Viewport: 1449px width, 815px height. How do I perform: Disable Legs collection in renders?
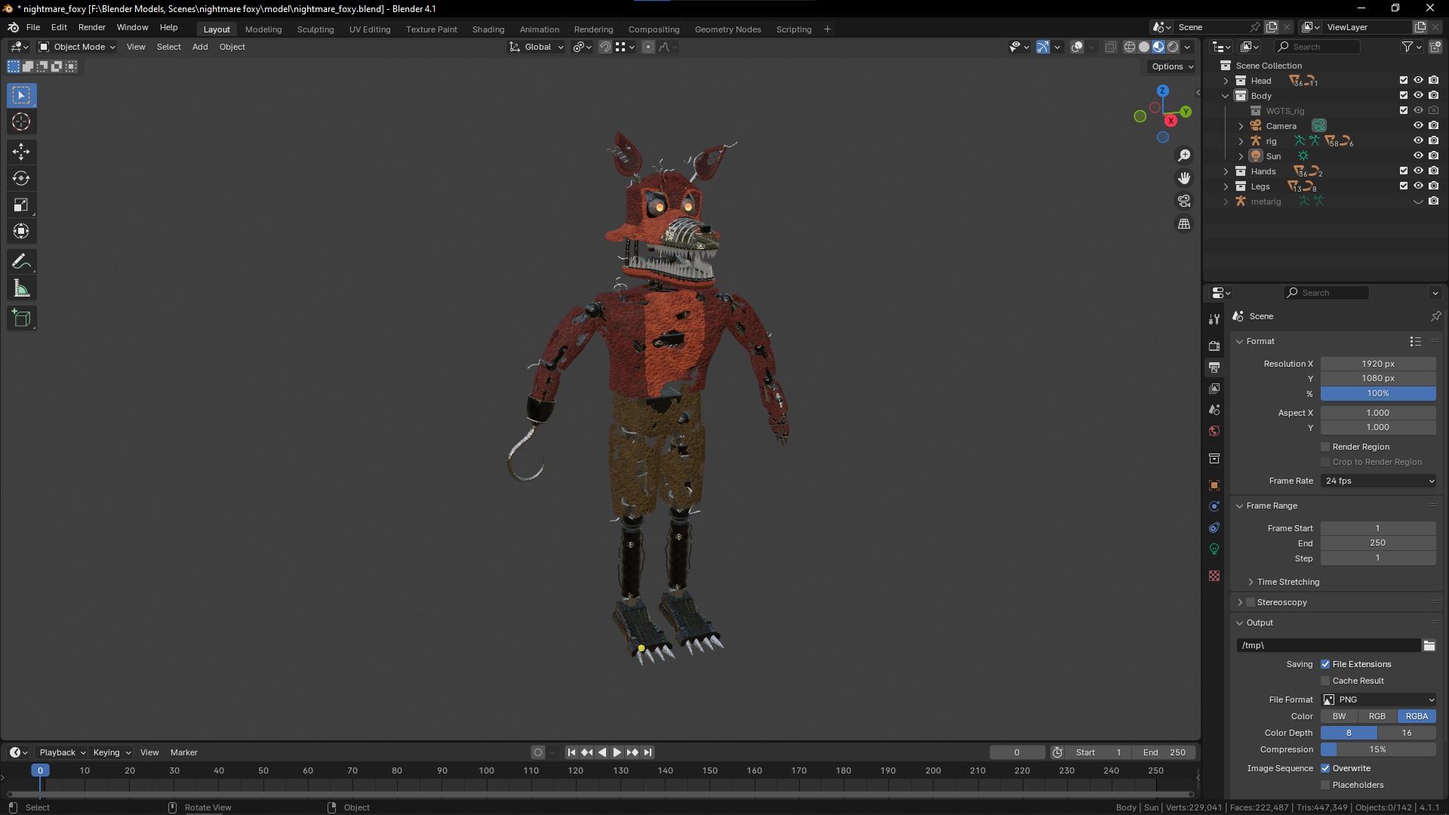pyautogui.click(x=1434, y=186)
